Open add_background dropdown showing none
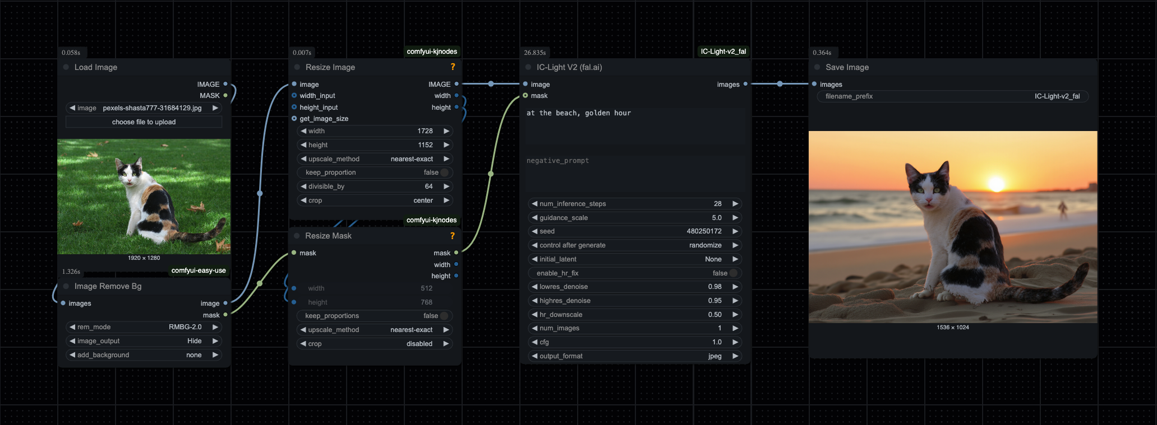1157x425 pixels. (144, 355)
